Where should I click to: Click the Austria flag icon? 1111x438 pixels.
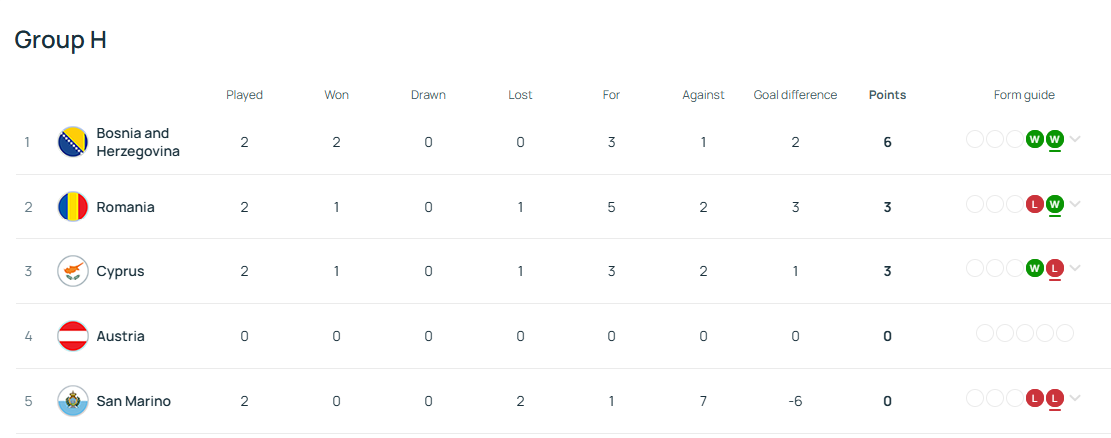pyautogui.click(x=73, y=336)
